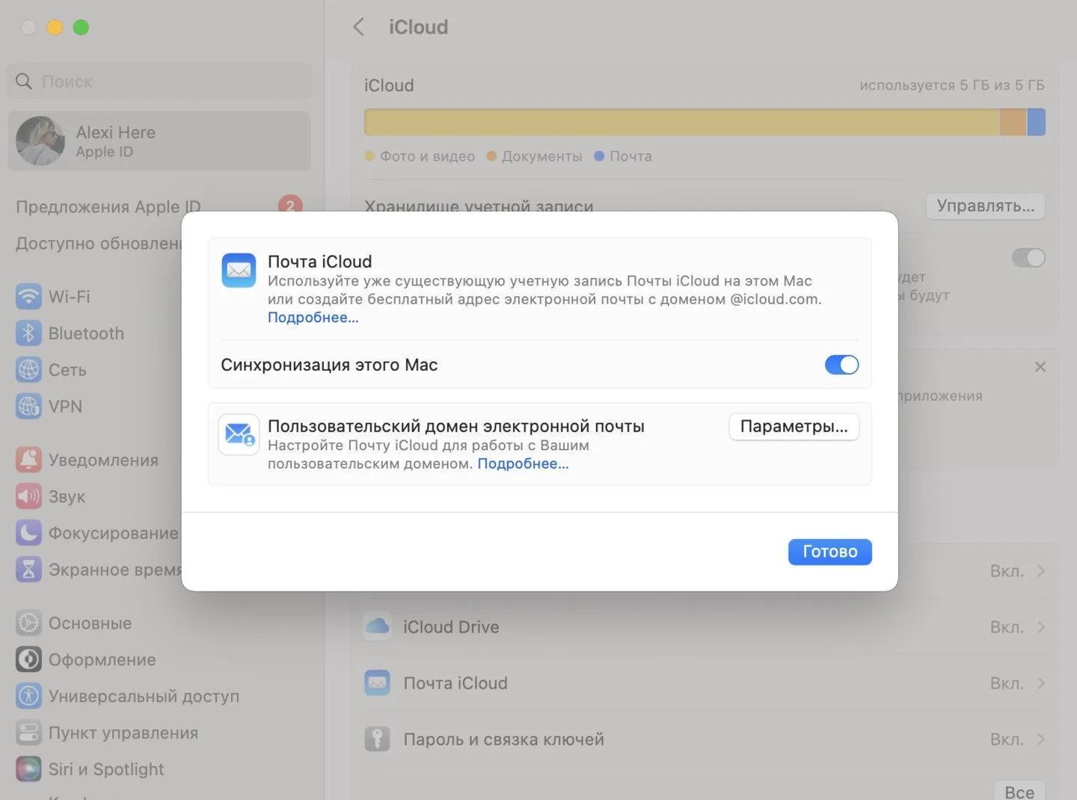Select the Сеть globe icon

[28, 370]
